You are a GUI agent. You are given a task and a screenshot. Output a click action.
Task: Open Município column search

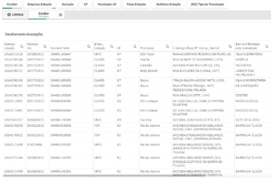coord(168,46)
